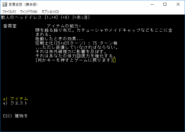Click the shop name 香霖堂
The image size is (185, 132).
point(10,26)
